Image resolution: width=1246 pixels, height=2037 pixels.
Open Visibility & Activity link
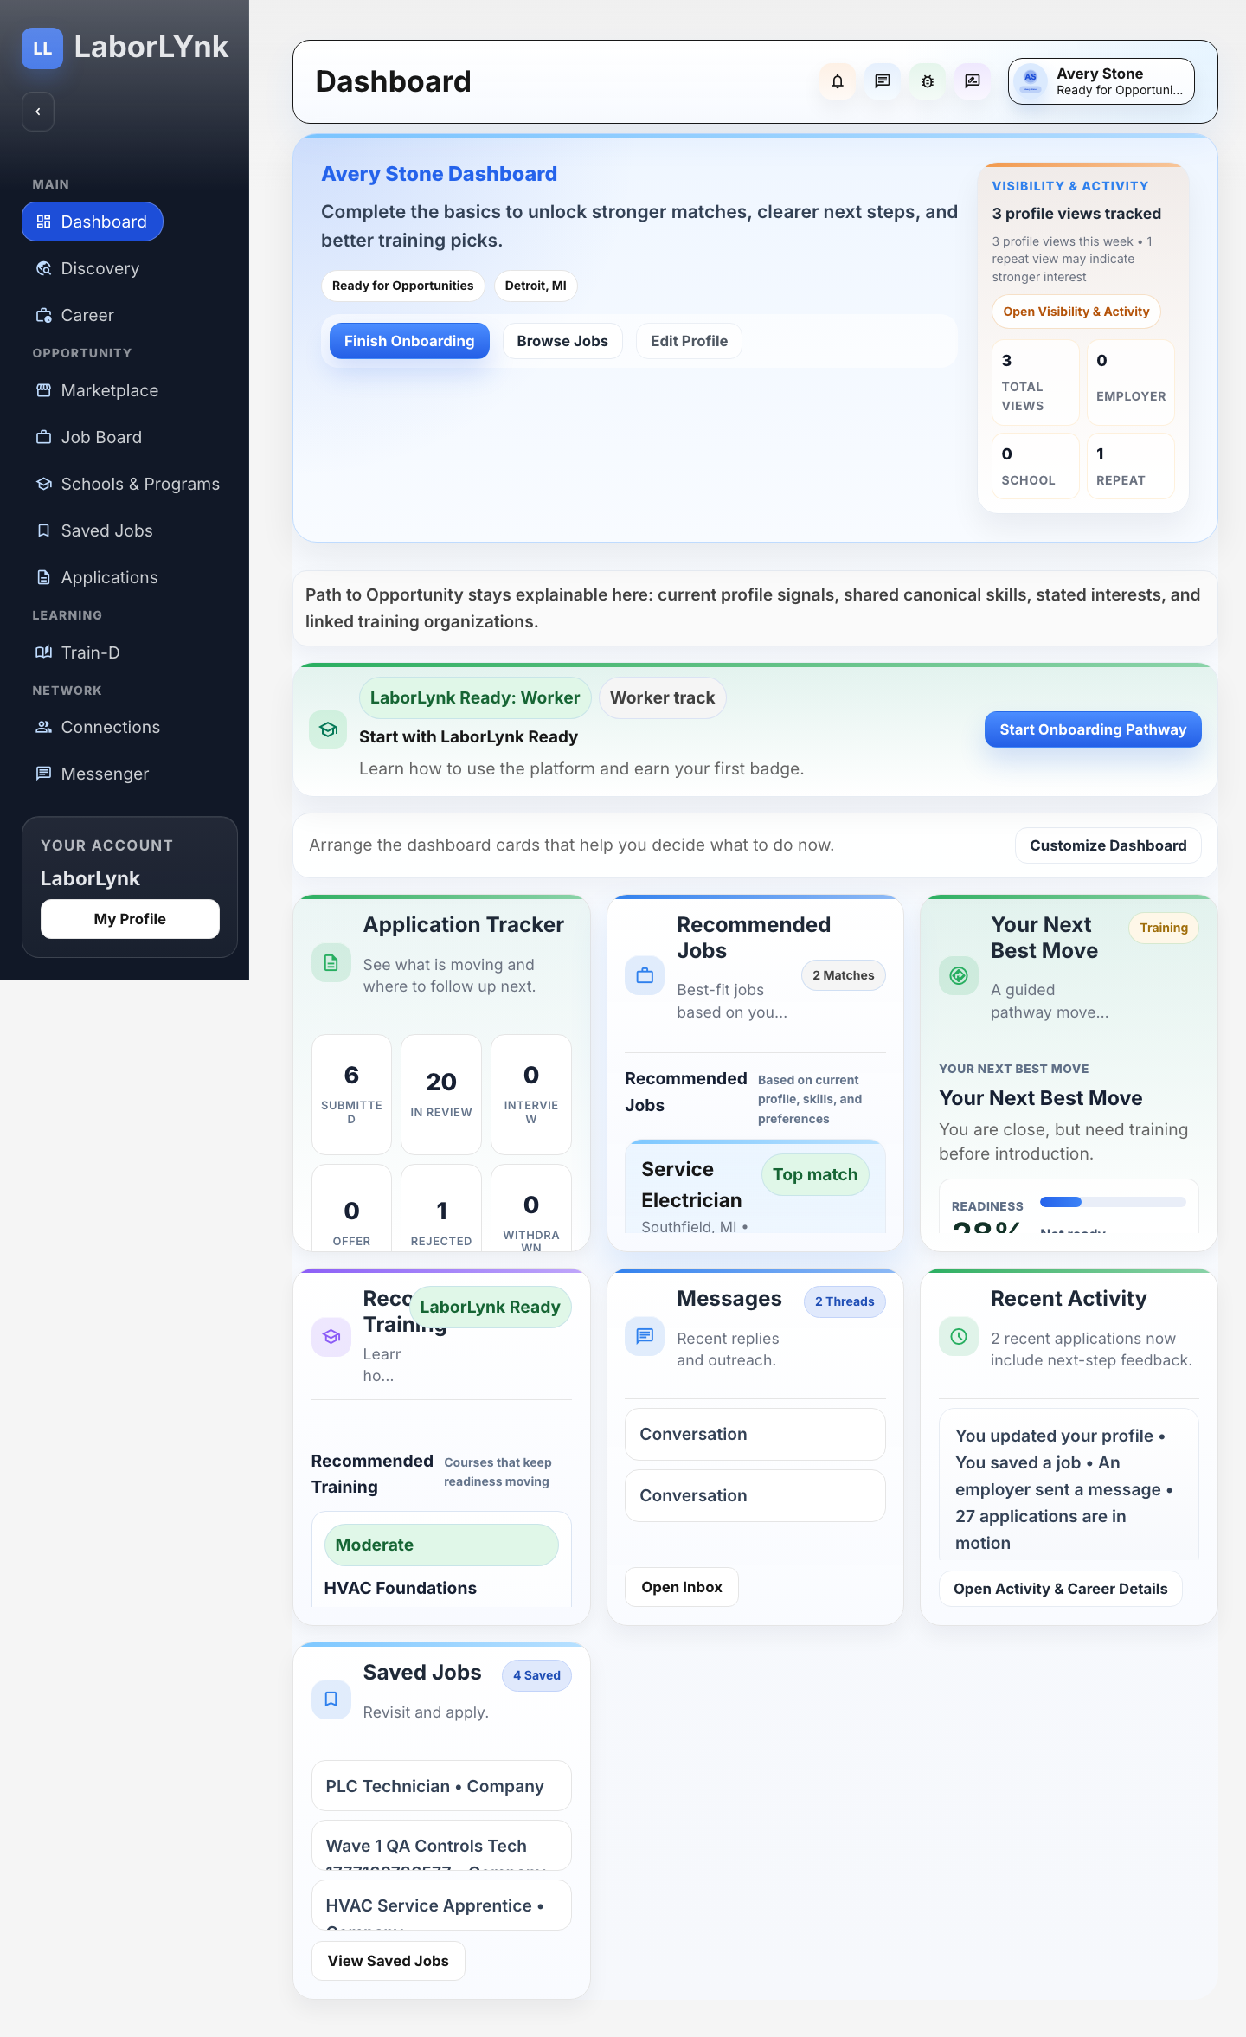point(1076,312)
